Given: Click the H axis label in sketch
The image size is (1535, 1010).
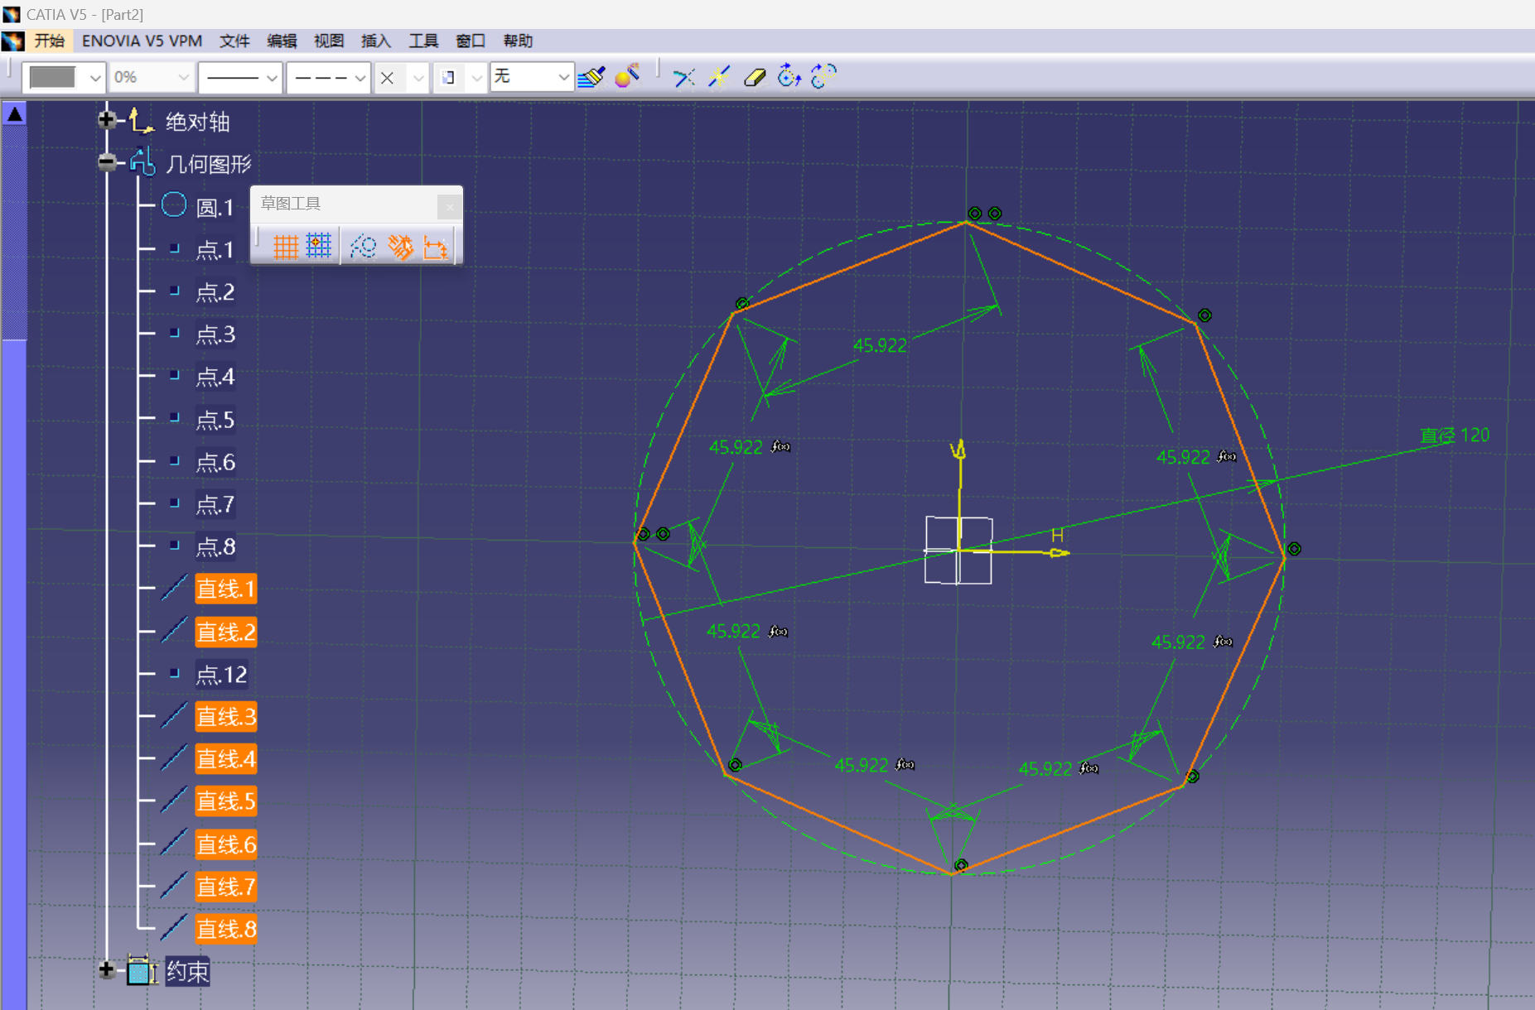Looking at the screenshot, I should click(1057, 536).
